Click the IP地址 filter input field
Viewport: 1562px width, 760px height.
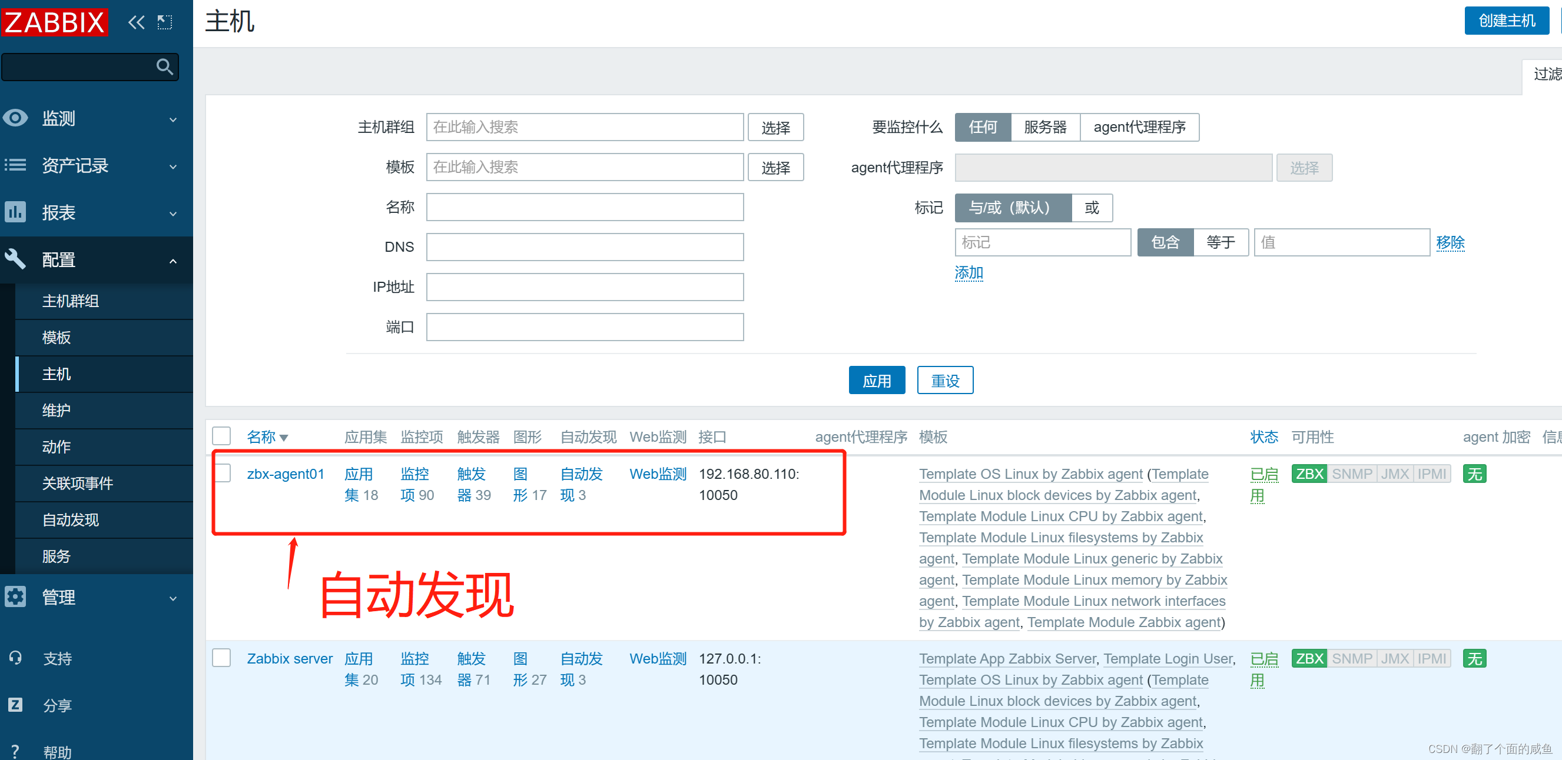585,287
